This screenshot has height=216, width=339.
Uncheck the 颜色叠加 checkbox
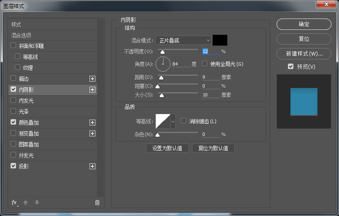pyautogui.click(x=14, y=122)
